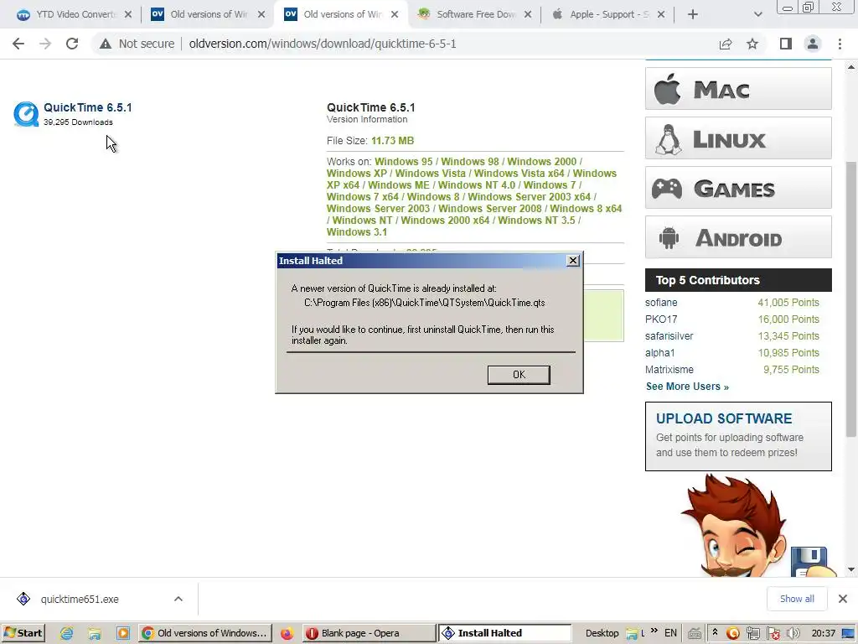Switch to Chrome Old versions taskbar button
This screenshot has width=858, height=644.
pos(205,633)
